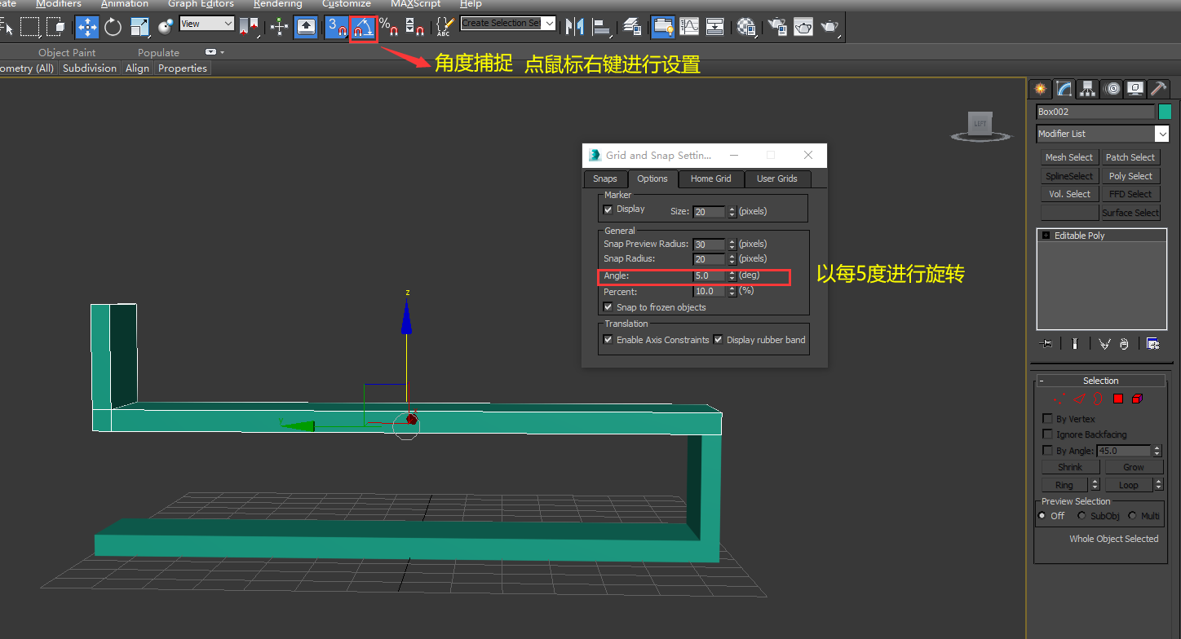Screen dimensions: 1181x639
Task: Toggle the Angle Snap button
Action: 363,27
